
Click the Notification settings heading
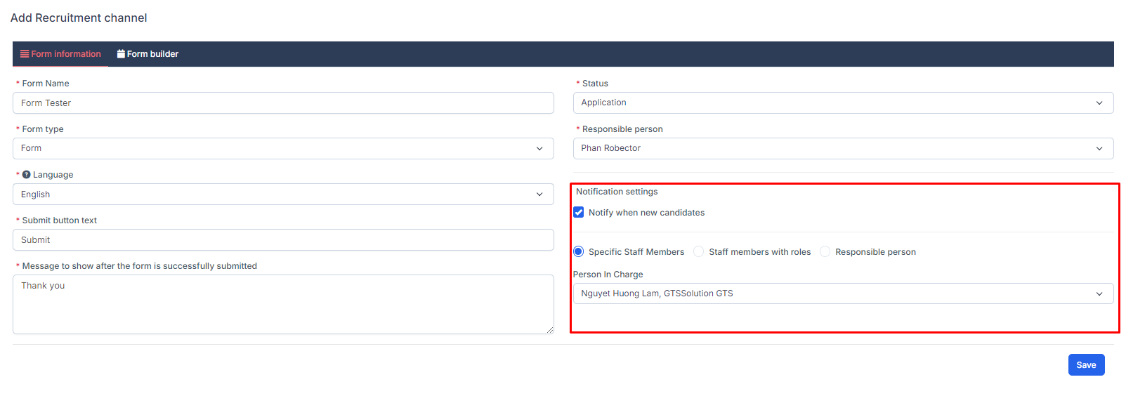617,192
